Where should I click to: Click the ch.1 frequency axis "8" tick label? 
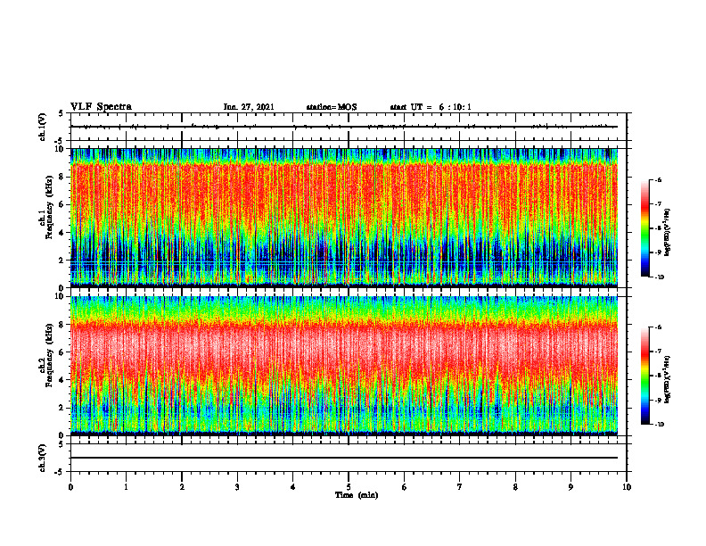point(62,177)
